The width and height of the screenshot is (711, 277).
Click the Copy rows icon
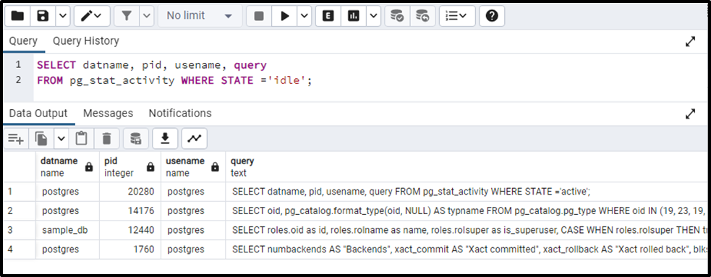[x=41, y=139]
